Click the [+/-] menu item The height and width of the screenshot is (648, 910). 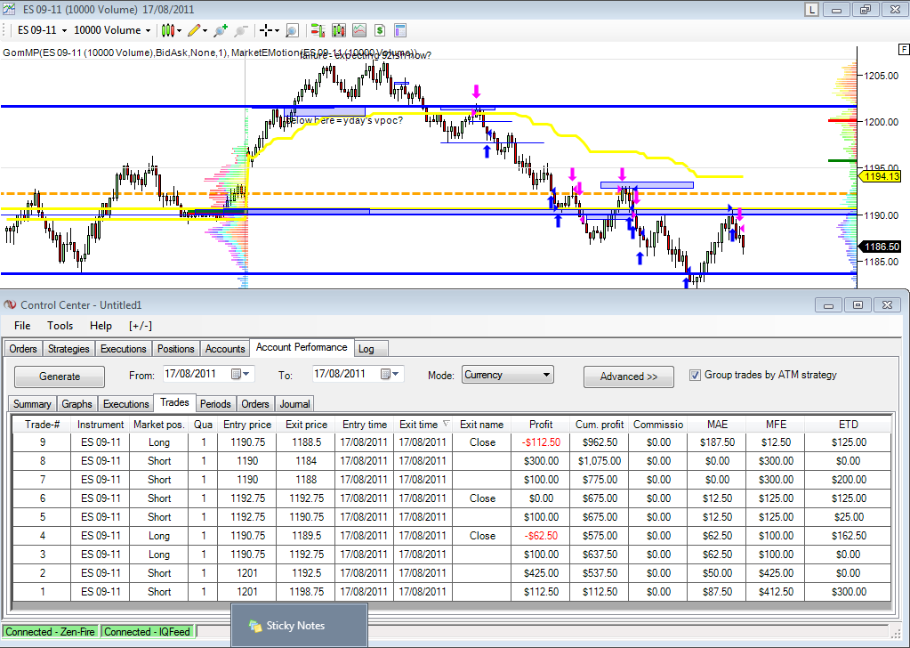tap(141, 326)
